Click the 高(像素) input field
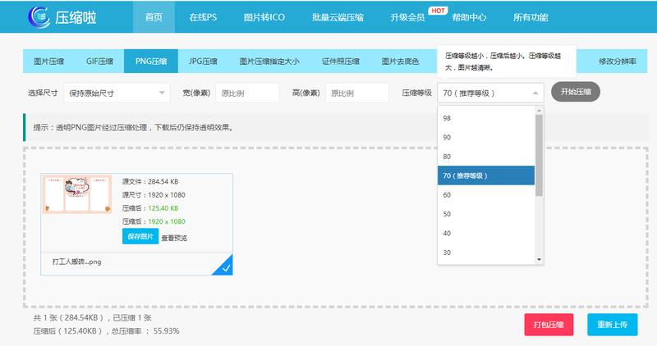 coord(357,93)
